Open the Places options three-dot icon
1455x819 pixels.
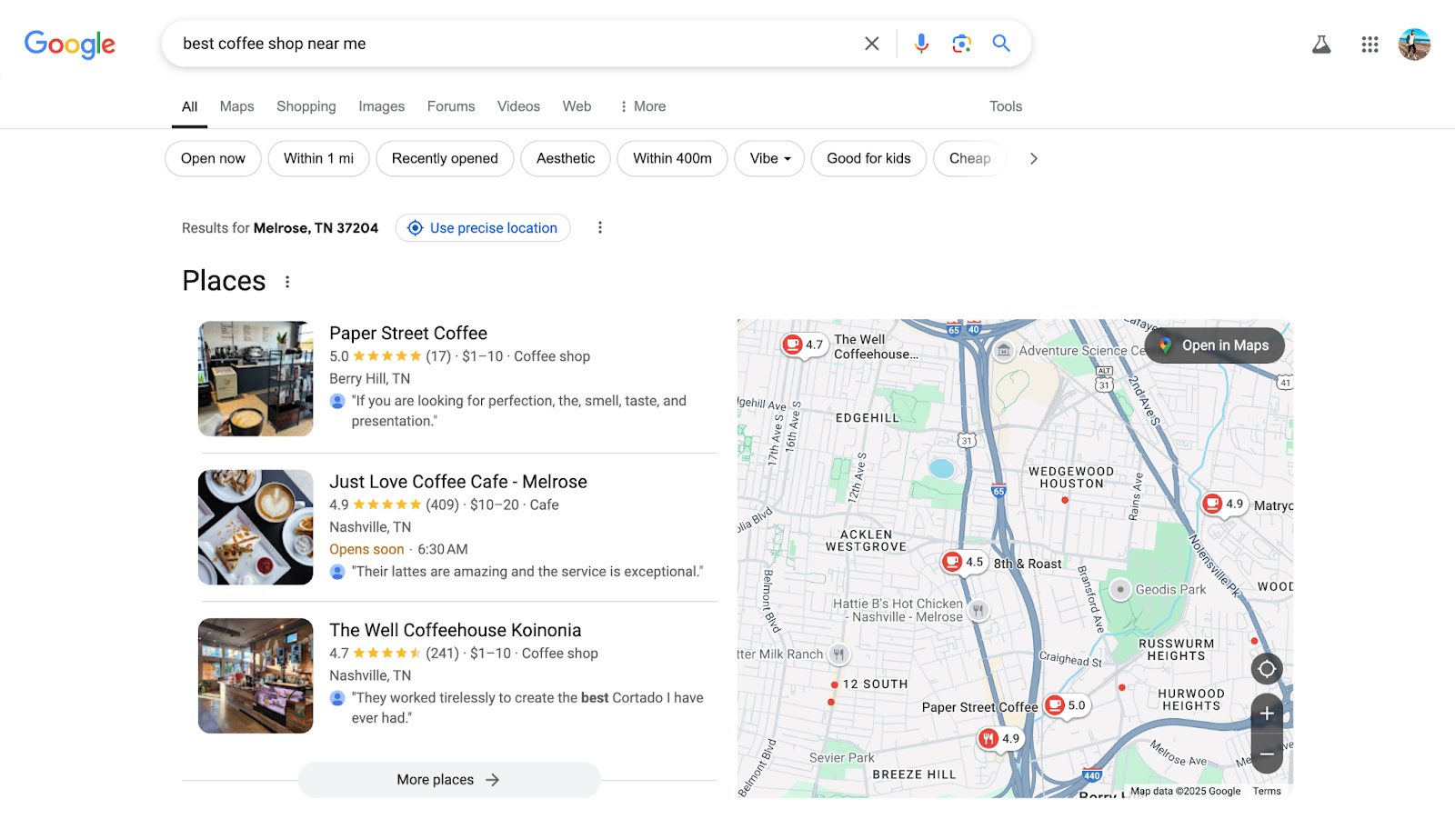[287, 282]
